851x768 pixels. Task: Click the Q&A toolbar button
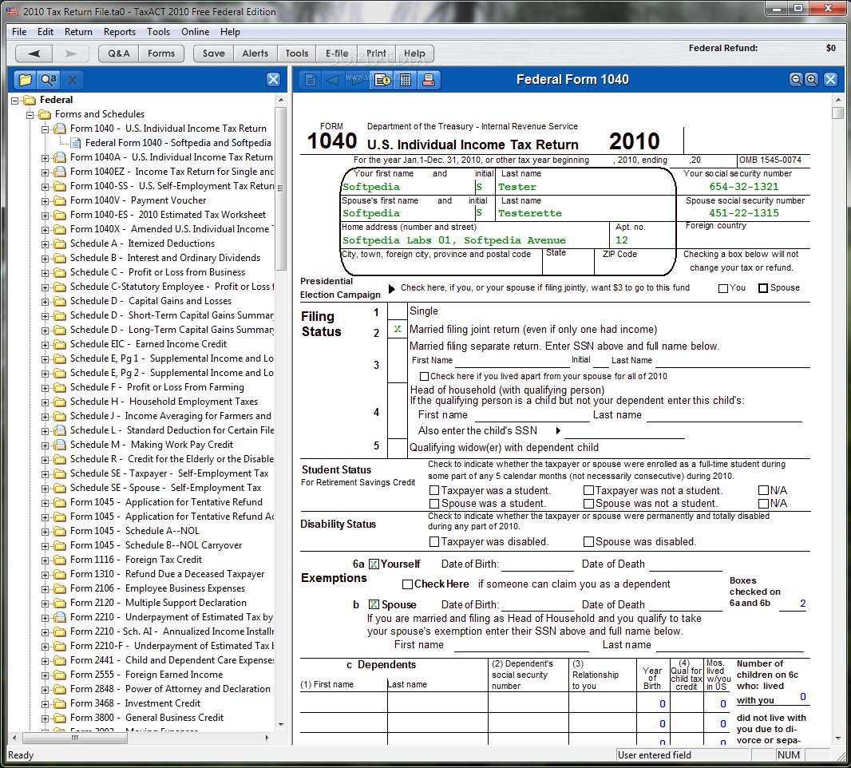click(x=119, y=53)
